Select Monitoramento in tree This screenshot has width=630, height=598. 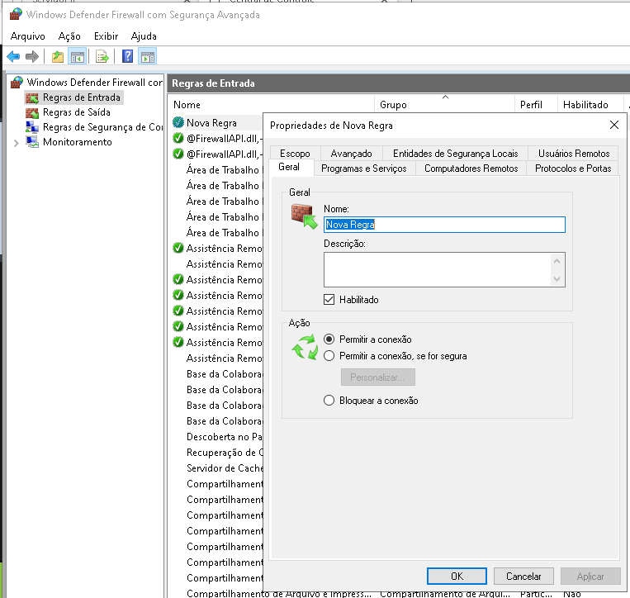click(77, 142)
